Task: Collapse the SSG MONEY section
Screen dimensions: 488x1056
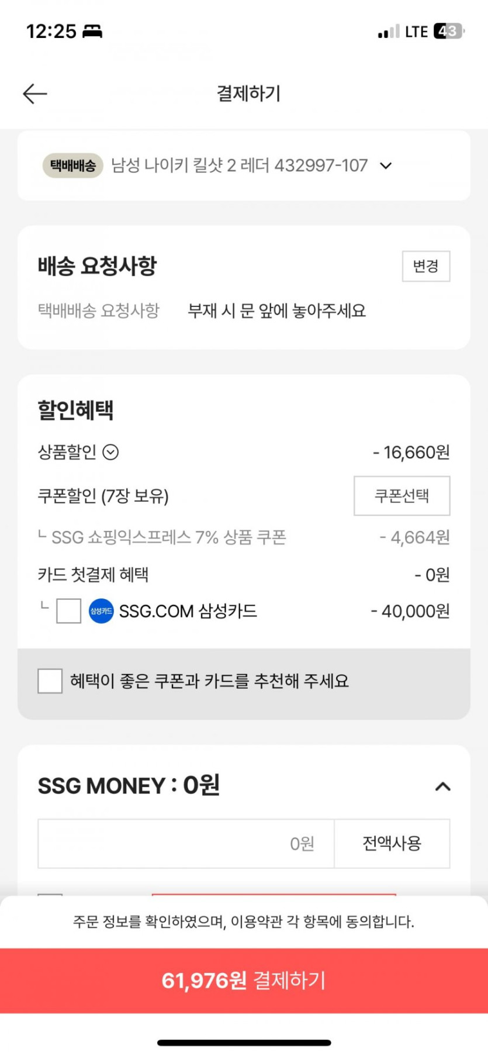Action: [x=442, y=786]
